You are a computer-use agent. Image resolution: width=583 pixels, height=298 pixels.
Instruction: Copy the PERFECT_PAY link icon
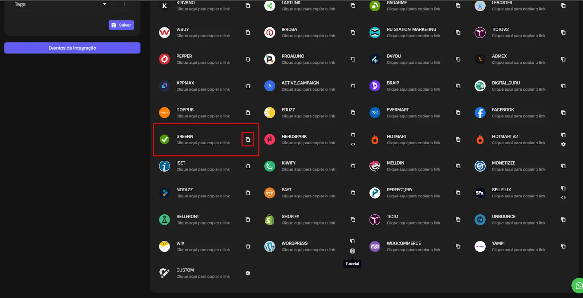point(458,193)
